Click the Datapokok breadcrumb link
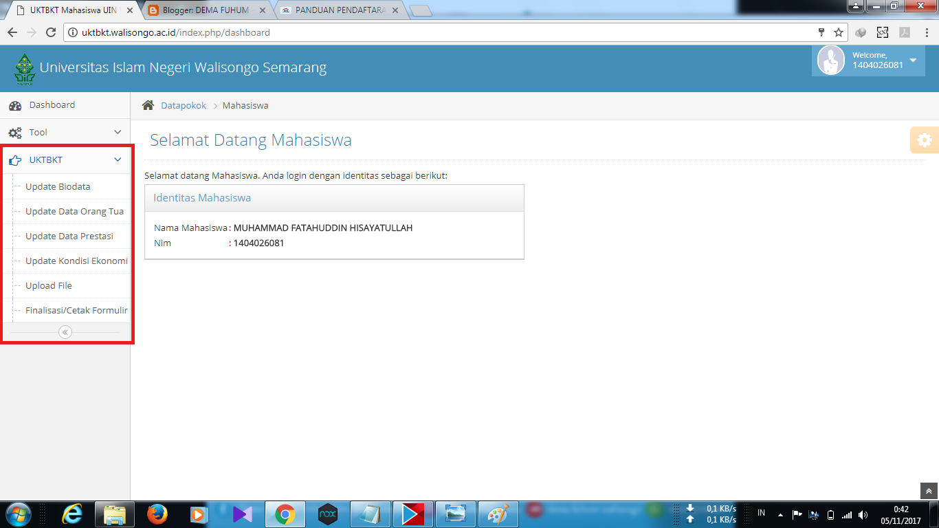 [x=184, y=105]
